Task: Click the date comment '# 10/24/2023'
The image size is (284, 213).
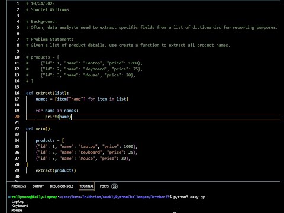Action: 40,4
